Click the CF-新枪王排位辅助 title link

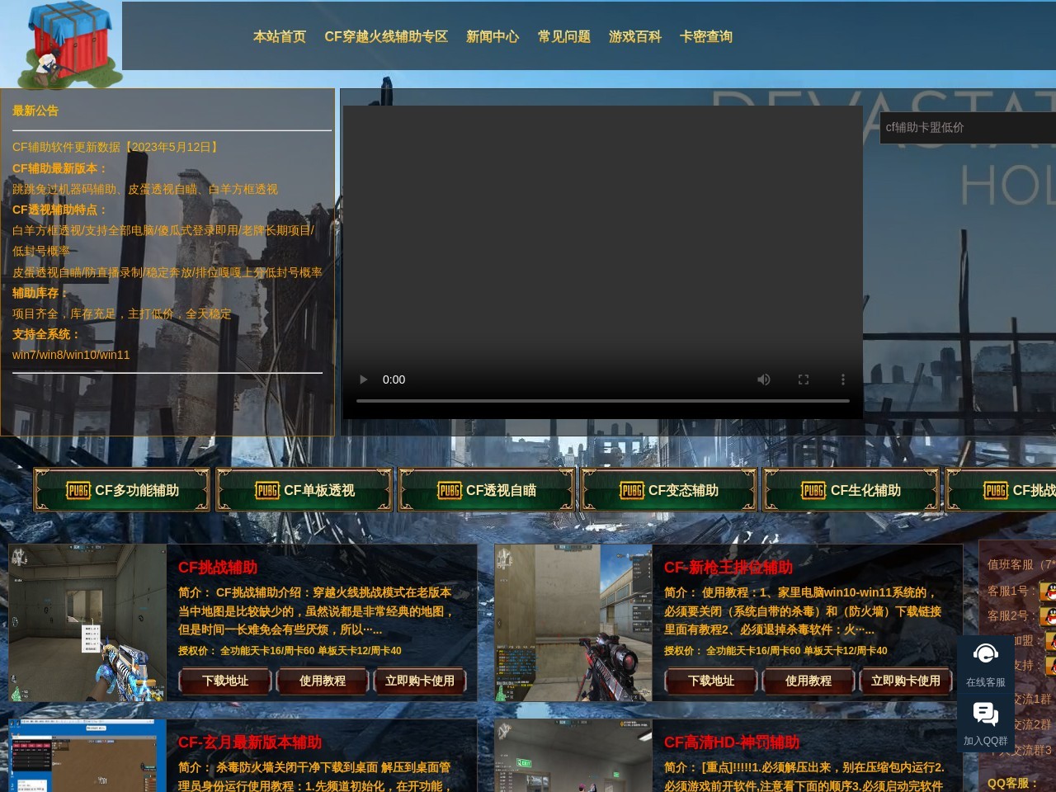tap(728, 568)
